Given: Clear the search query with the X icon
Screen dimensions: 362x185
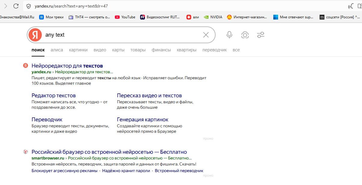Looking at the screenshot, I should [x=206, y=35].
